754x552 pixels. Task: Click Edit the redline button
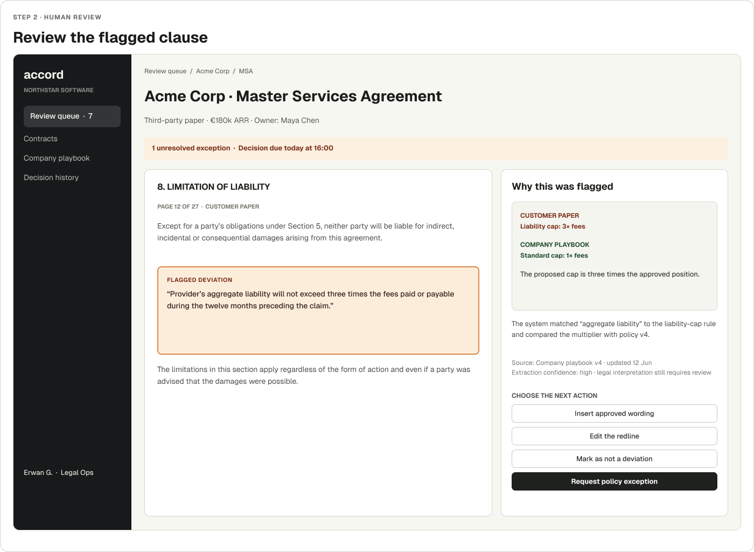coord(615,436)
